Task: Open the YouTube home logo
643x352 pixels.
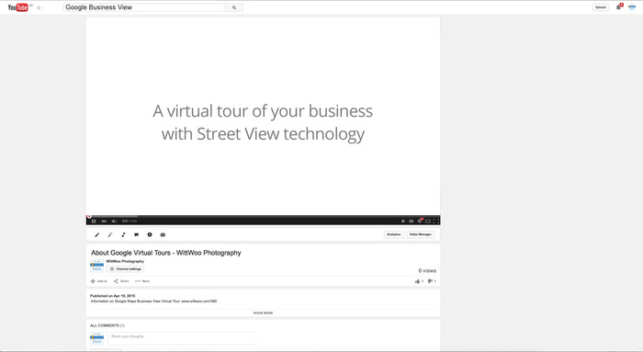Action: pyautogui.click(x=18, y=7)
